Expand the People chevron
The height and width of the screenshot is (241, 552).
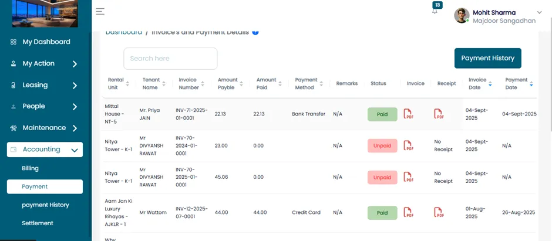click(x=75, y=107)
